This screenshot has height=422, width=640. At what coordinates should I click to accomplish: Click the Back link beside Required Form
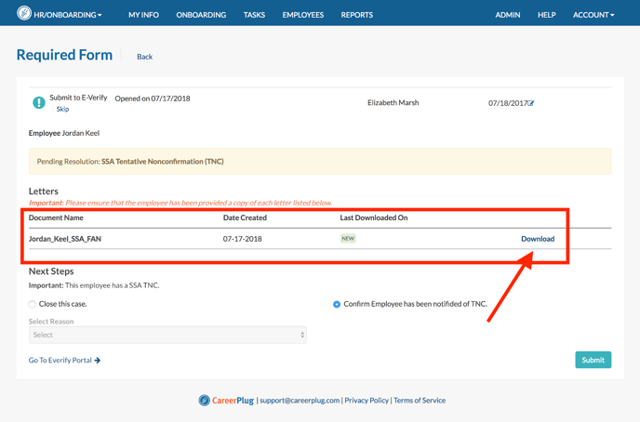(x=144, y=57)
